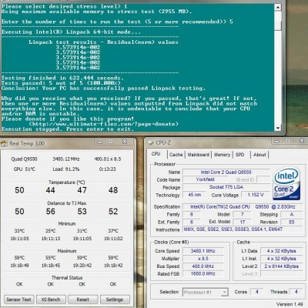Click the core temperature reading '44'

pyautogui.click(x=50, y=190)
